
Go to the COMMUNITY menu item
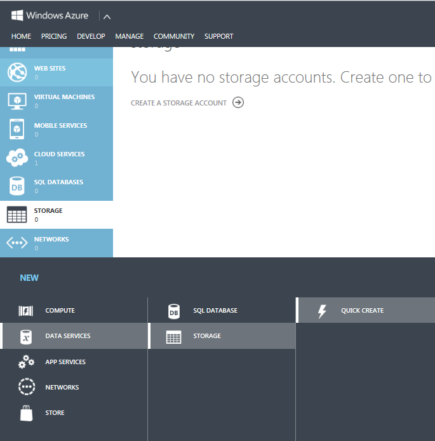[x=174, y=36]
